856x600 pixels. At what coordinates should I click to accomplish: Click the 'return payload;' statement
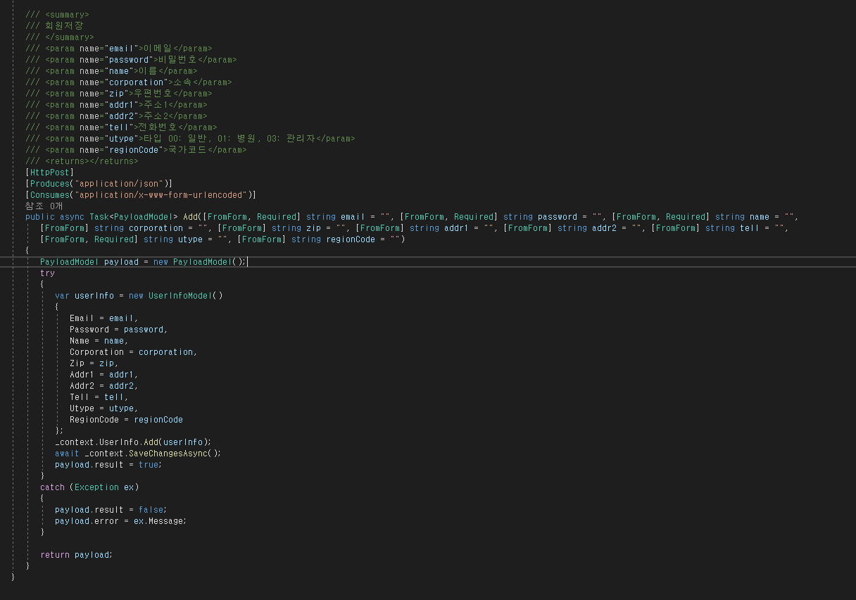click(77, 555)
